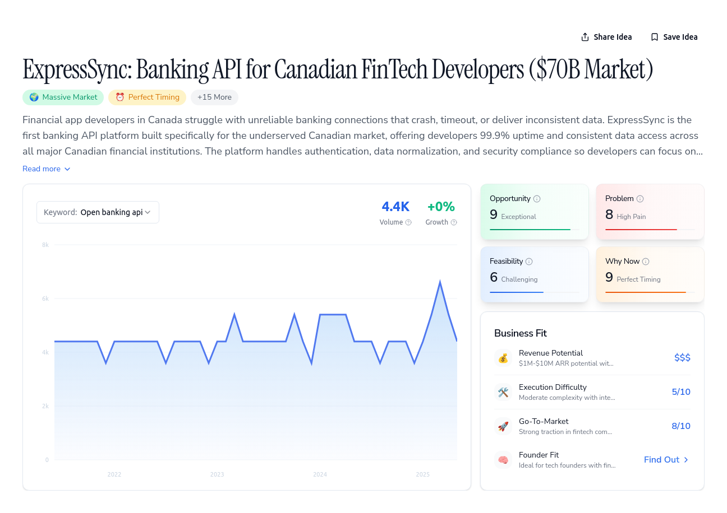The width and height of the screenshot is (727, 513).
Task: Click the 4.4K volume value
Action: click(395, 207)
